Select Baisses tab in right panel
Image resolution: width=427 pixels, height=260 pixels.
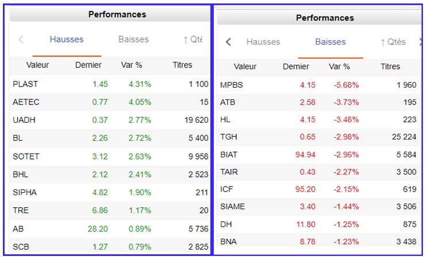click(x=330, y=42)
